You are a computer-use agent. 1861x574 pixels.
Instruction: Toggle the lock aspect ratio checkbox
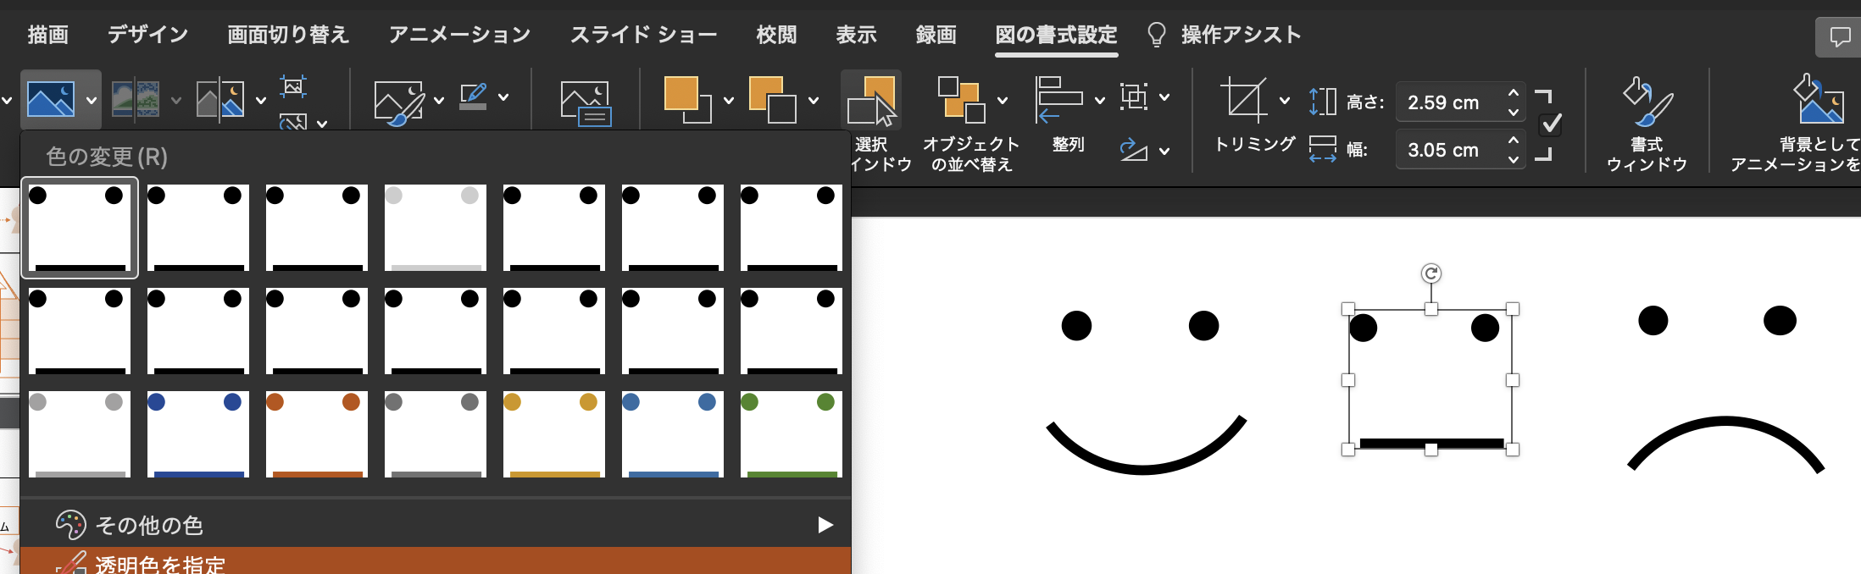[x=1551, y=125]
